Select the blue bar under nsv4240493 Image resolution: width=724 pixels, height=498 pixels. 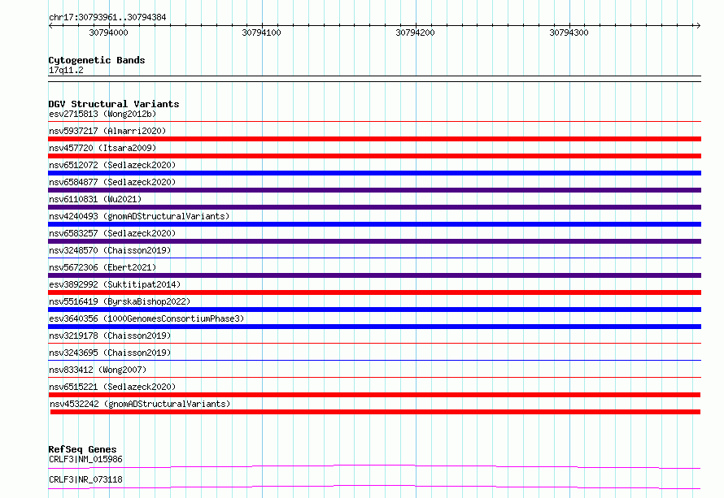click(x=374, y=224)
